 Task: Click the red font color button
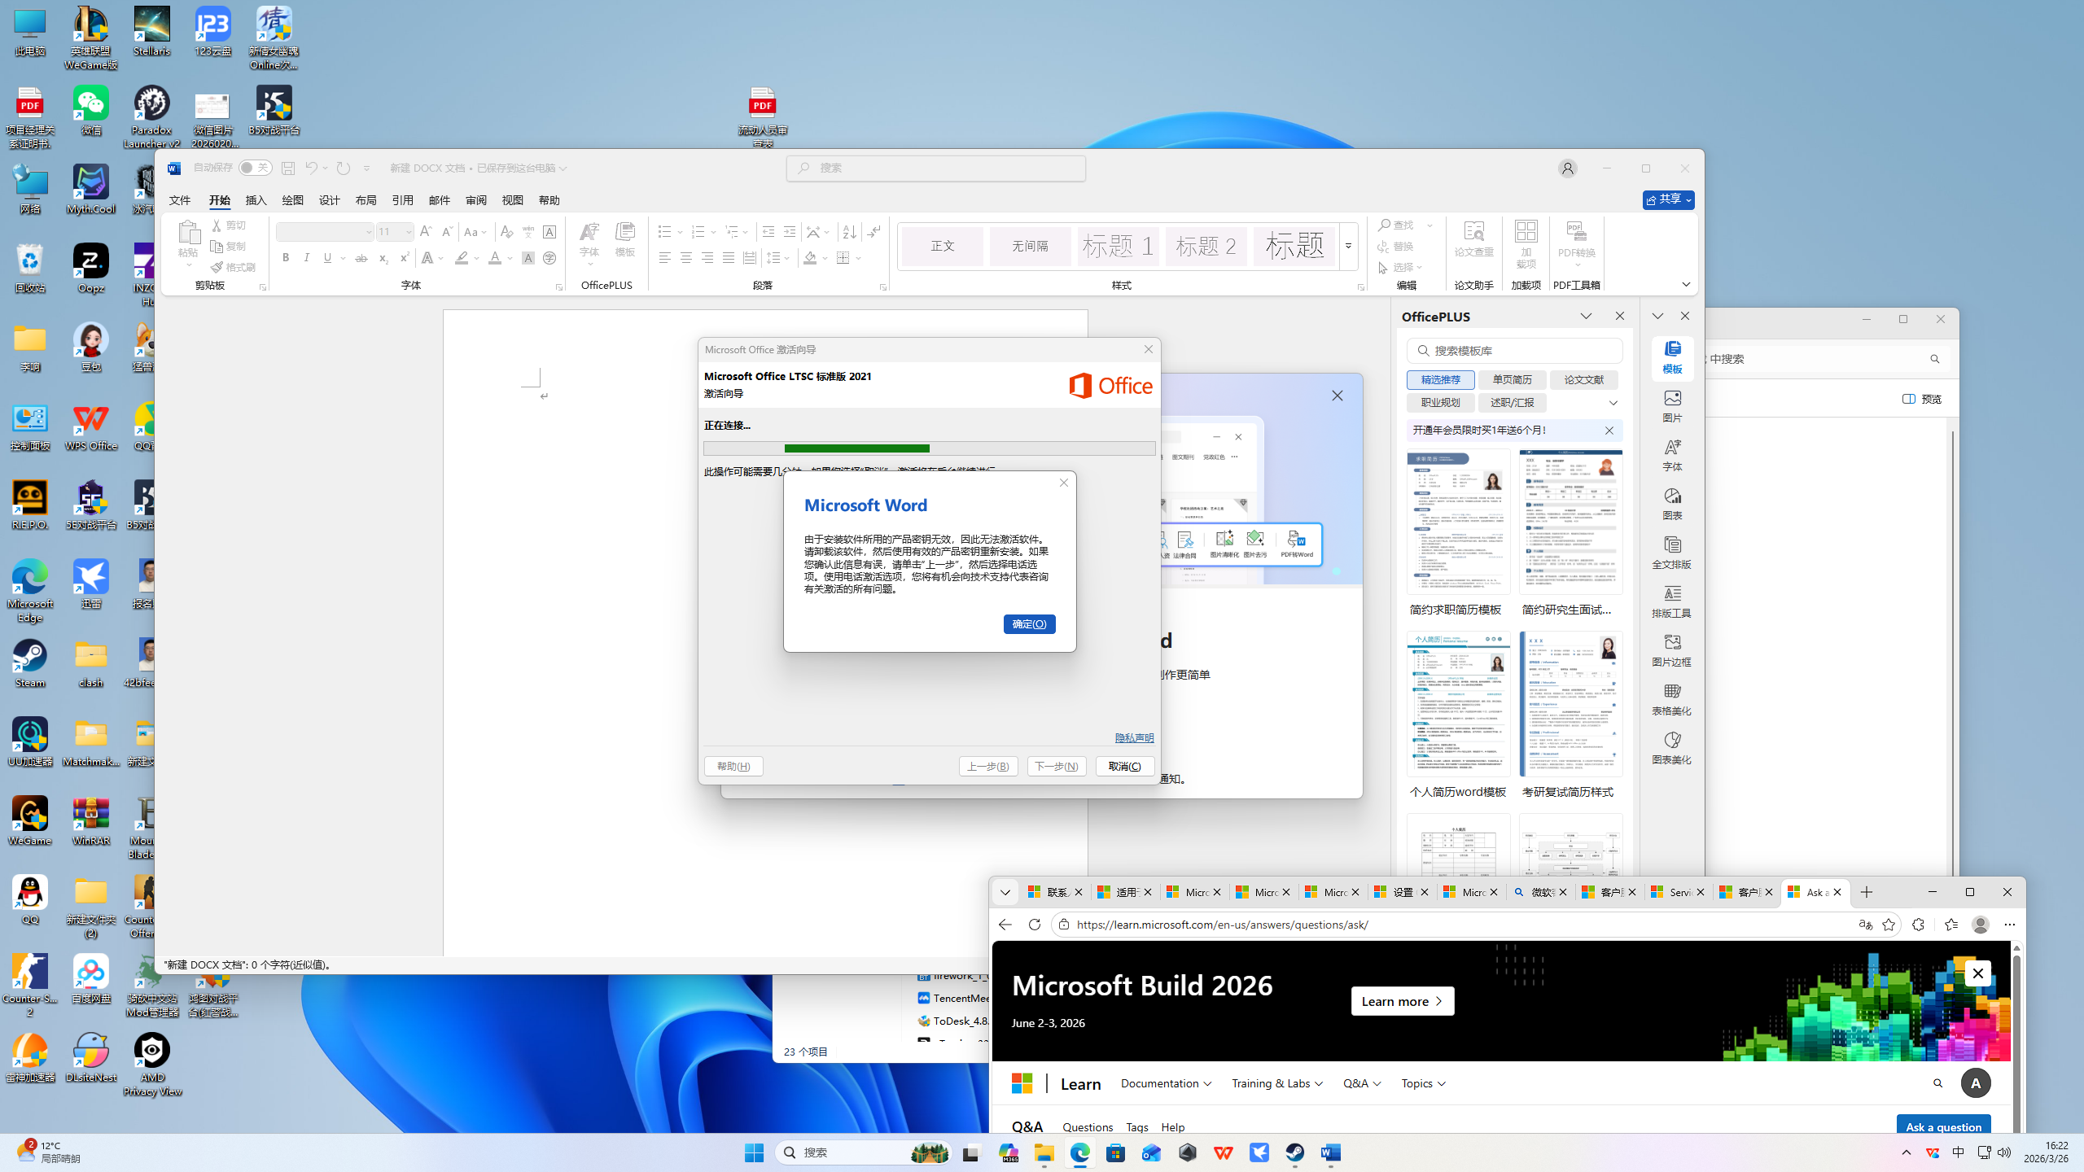(x=495, y=258)
